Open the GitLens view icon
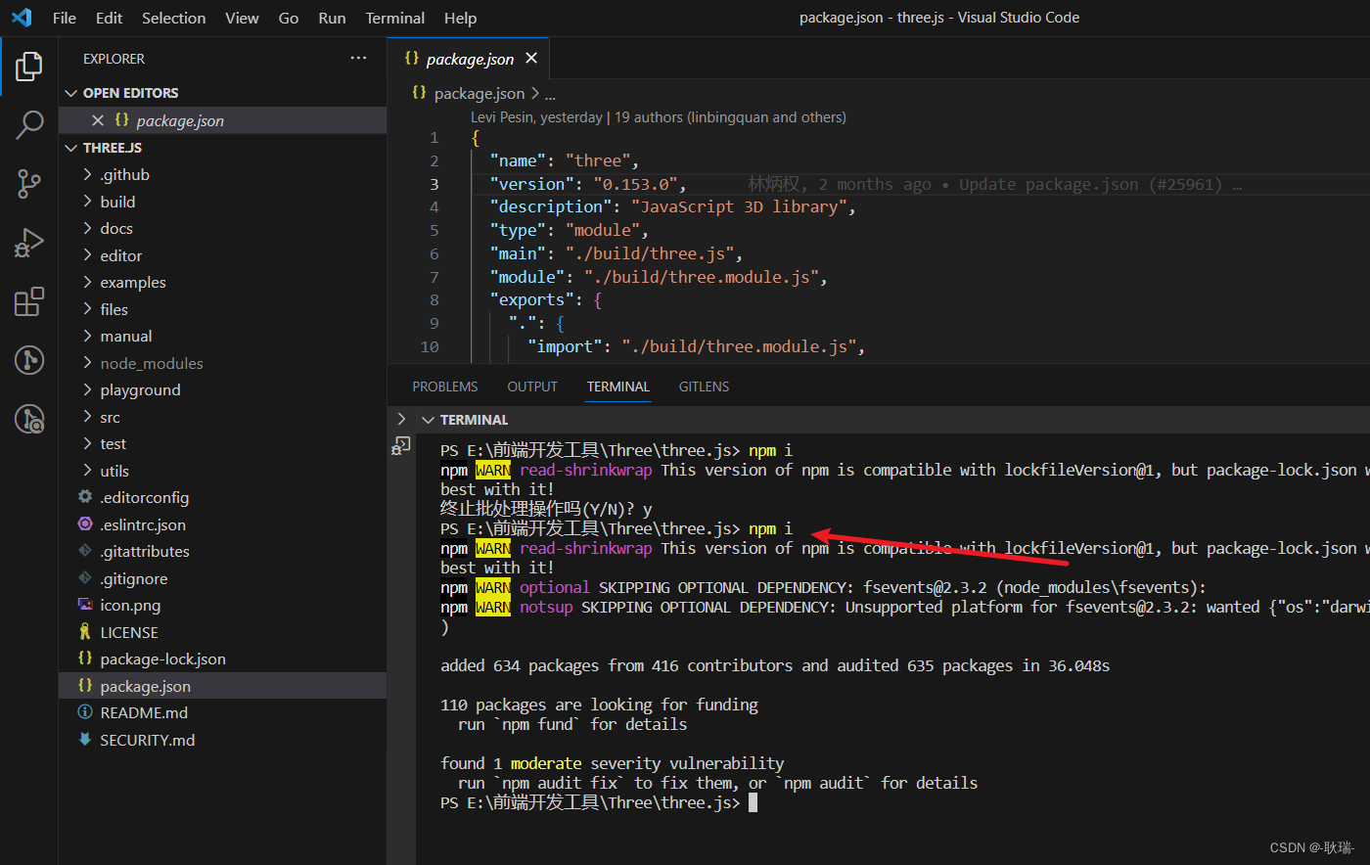 click(29, 360)
